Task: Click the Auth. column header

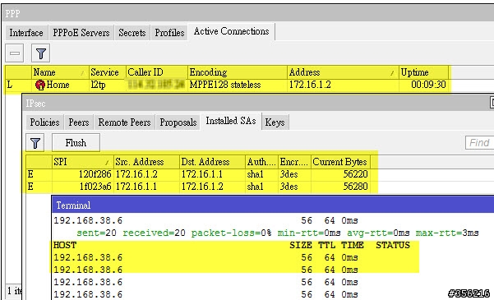Action: [261, 162]
